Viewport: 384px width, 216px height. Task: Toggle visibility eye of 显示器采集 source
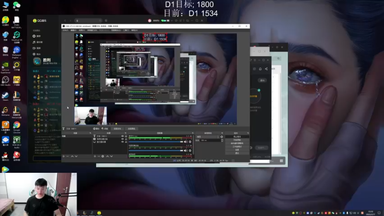122,142
